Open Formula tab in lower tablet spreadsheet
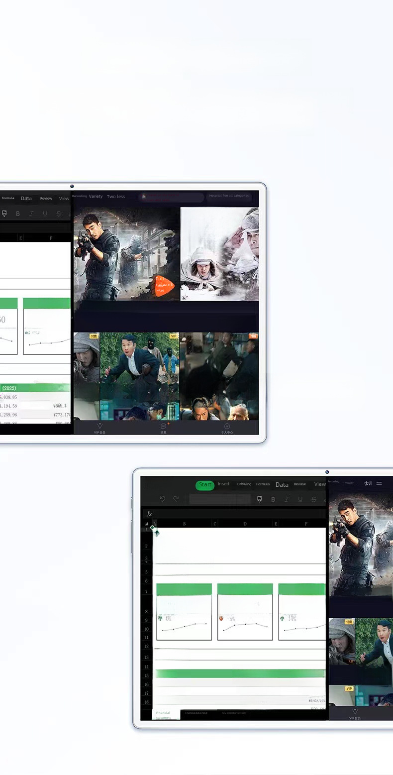 coord(263,484)
